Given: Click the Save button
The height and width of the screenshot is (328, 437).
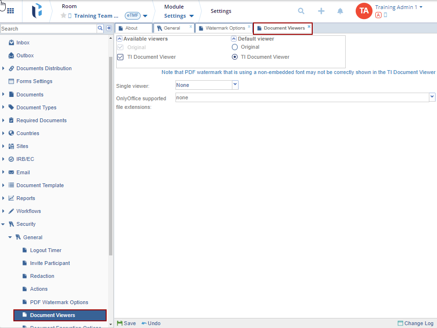Looking at the screenshot, I should click(126, 323).
